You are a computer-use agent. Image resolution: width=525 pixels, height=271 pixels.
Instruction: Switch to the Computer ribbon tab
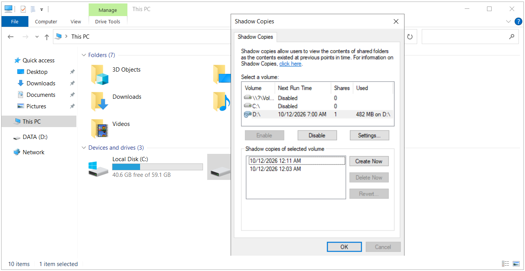(x=46, y=22)
